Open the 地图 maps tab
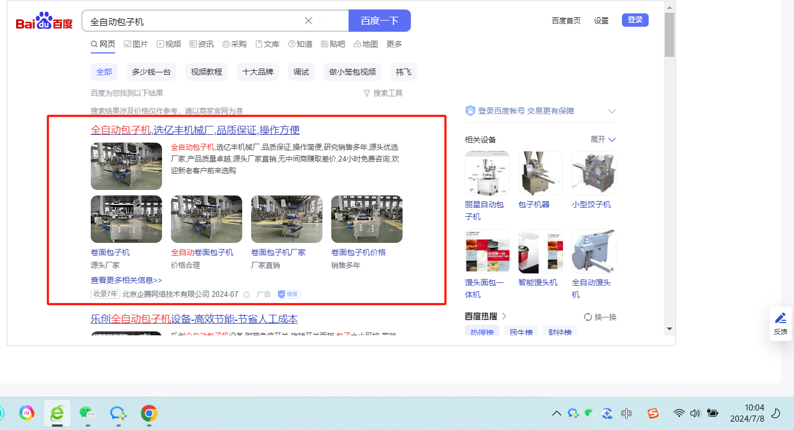 pos(366,44)
